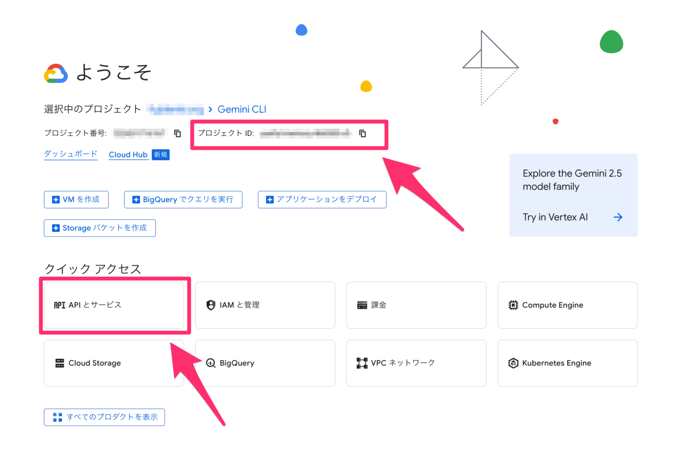This screenshot has width=685, height=472.
Task: Select the Compute Engine chip icon
Action: coord(513,305)
